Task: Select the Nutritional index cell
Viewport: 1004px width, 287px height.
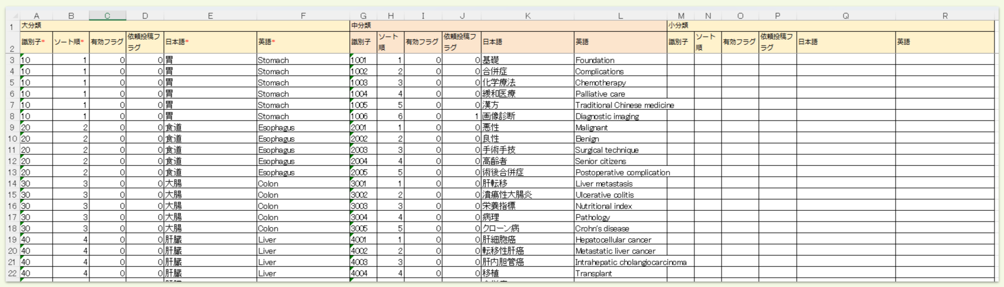Action: click(620, 206)
